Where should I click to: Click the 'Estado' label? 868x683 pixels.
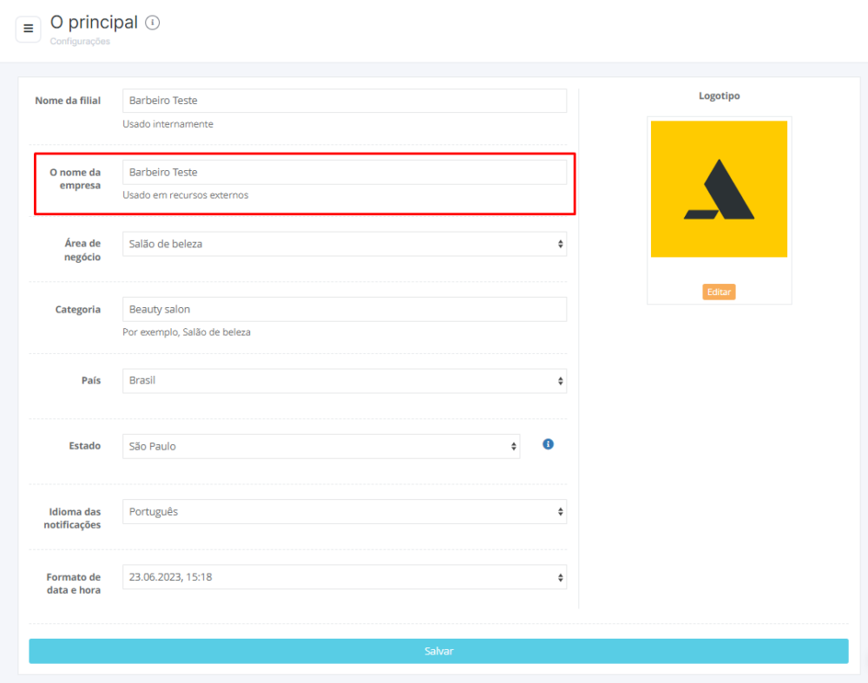click(85, 446)
